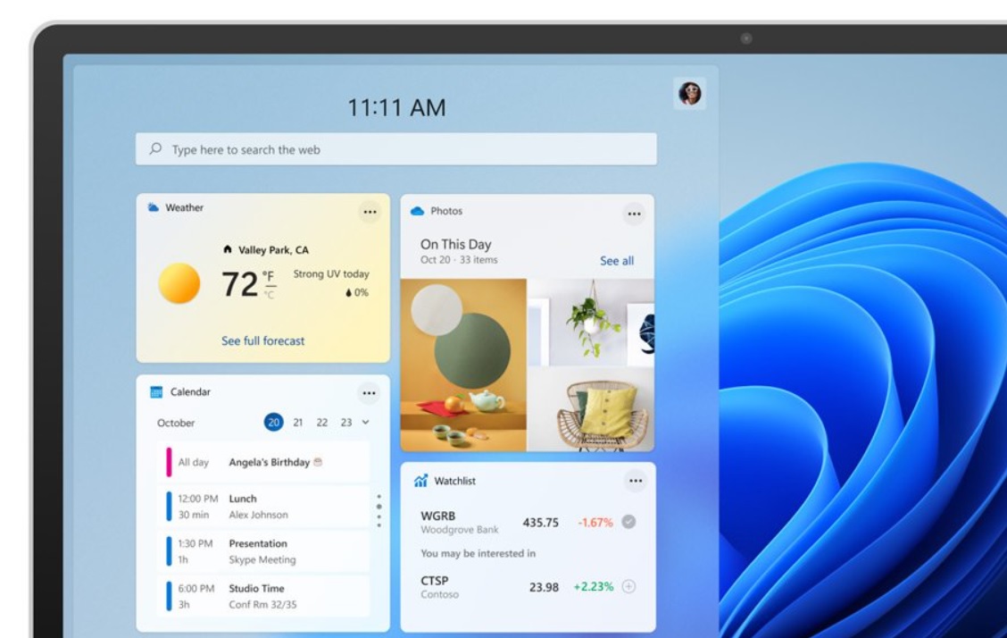Select day 22 in the calendar
Viewport: 1007px width, 638px height.
pyautogui.click(x=321, y=423)
